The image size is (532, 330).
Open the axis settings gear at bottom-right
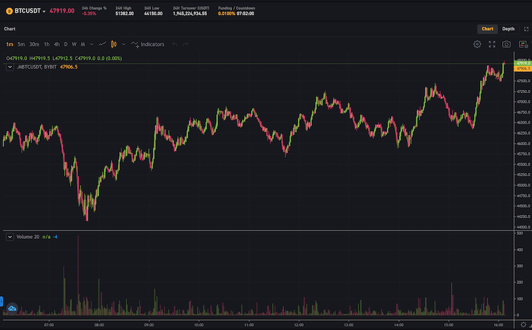click(x=523, y=325)
